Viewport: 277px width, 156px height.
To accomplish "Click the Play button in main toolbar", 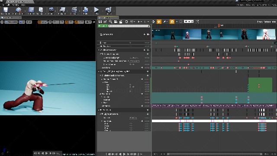I will coord(97,11).
